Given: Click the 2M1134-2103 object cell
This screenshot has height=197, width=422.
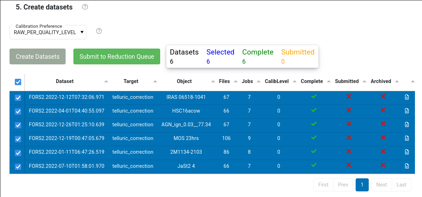Looking at the screenshot, I should (186, 152).
